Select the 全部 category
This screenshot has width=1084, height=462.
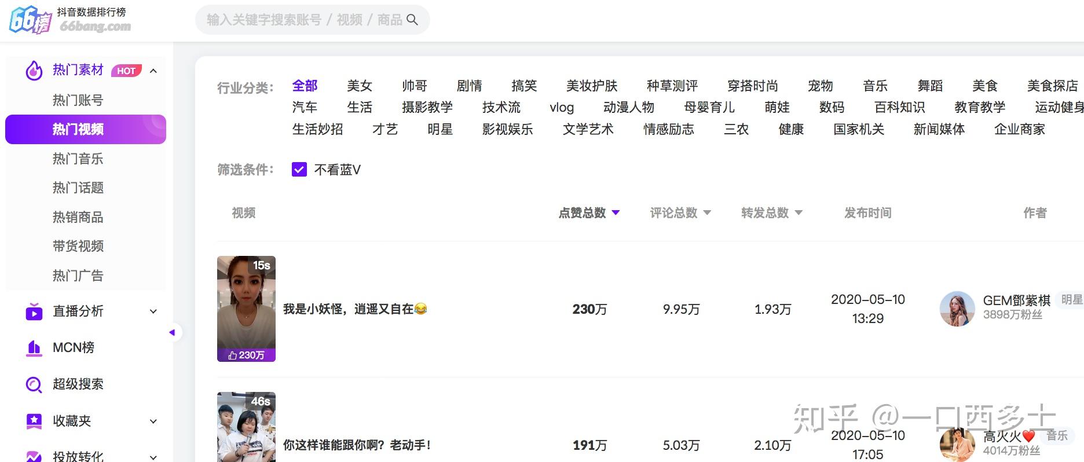click(305, 86)
